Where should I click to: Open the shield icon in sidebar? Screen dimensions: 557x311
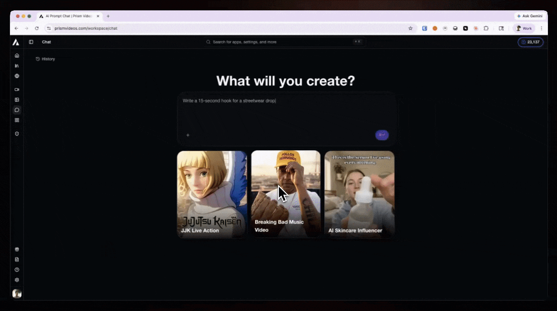[17, 133]
